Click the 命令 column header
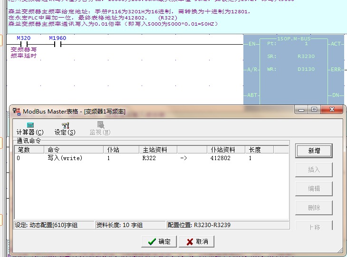Viewport: 347px width, 257px height. point(74,150)
